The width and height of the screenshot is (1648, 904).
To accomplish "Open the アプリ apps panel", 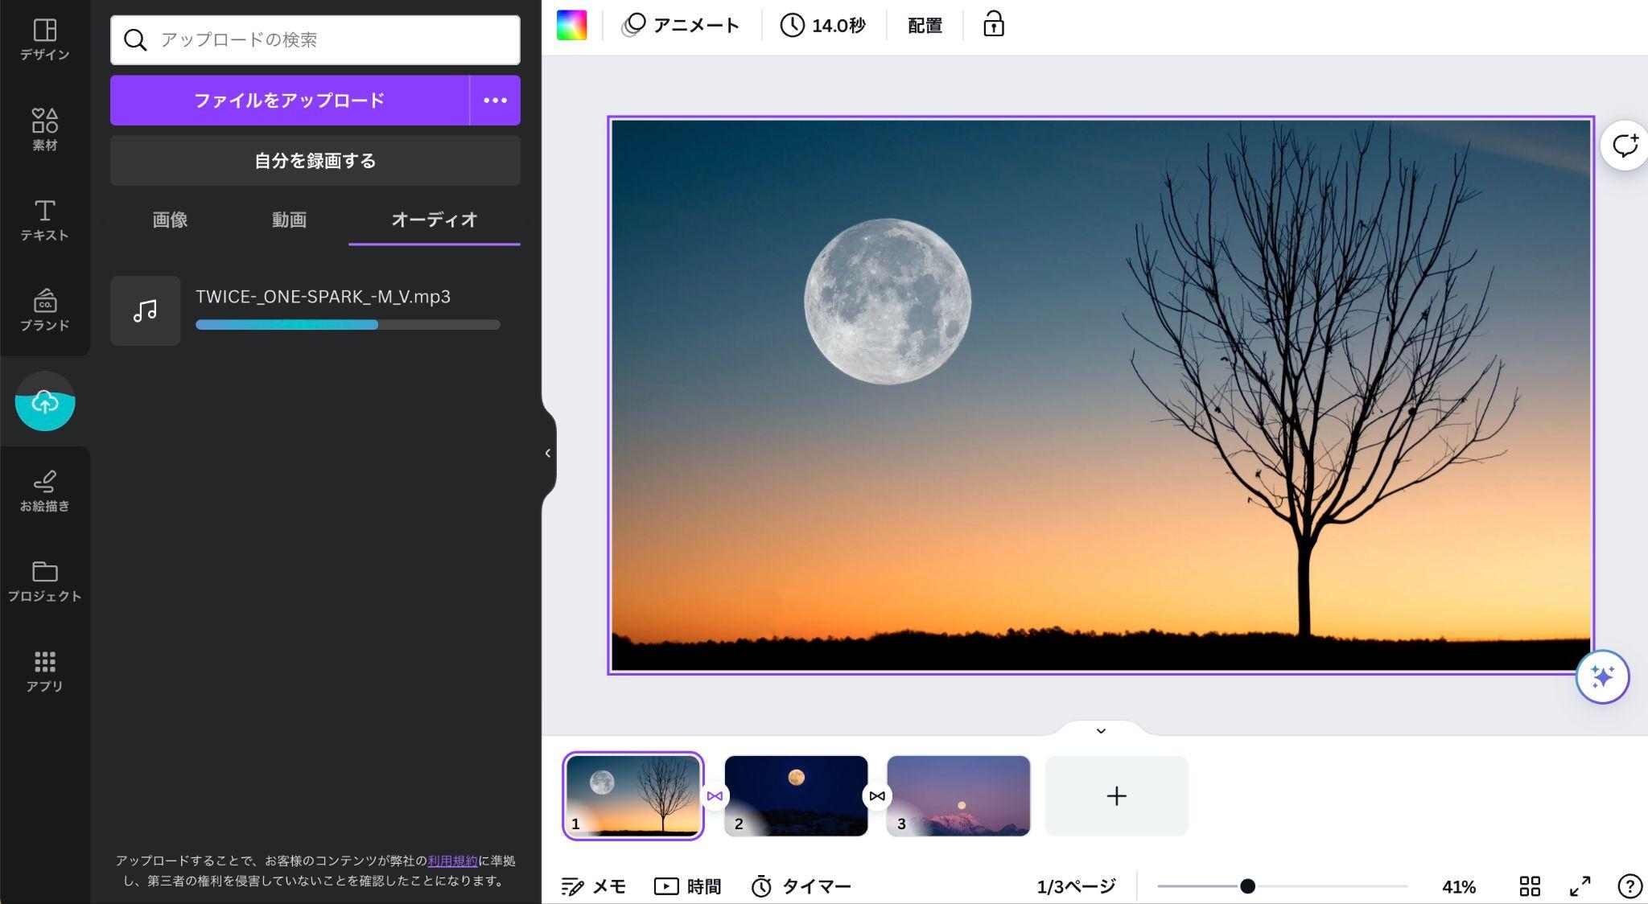I will point(45,671).
